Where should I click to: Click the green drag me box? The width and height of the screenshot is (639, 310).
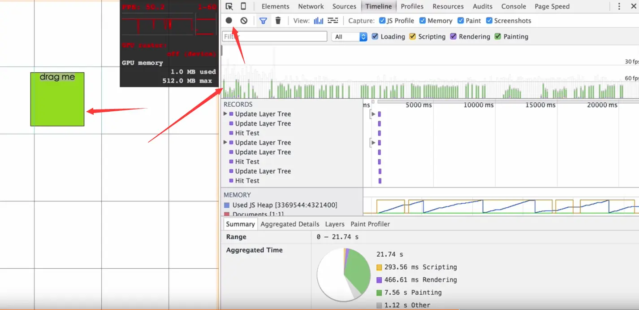point(57,99)
